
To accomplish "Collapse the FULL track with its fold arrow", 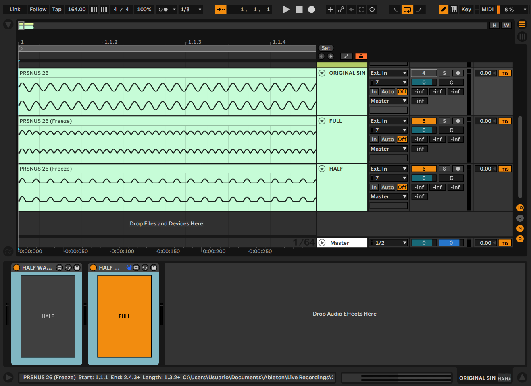I will (x=322, y=121).
